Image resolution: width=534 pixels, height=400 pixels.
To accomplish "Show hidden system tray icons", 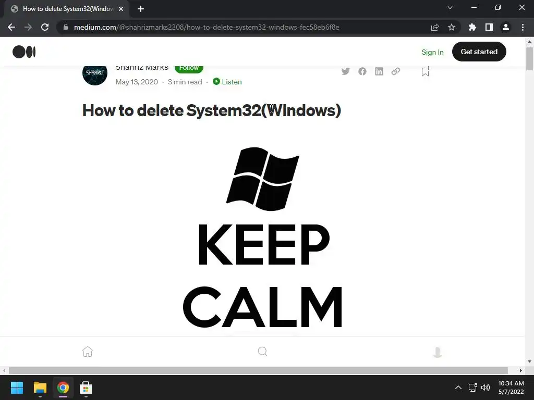I will 458,387.
